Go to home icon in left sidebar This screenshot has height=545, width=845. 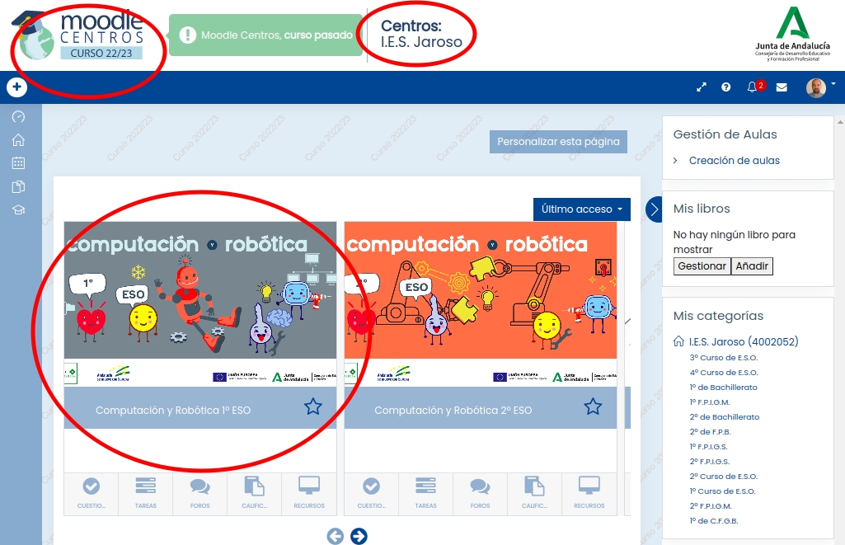coord(18,139)
